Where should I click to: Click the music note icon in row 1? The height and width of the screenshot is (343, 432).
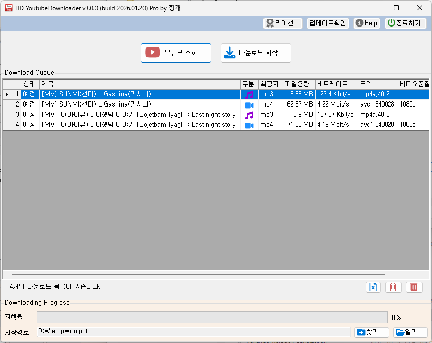tap(249, 95)
